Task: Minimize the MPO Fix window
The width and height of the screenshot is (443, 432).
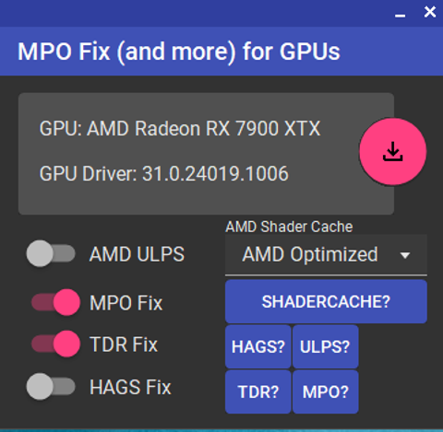Action: (400, 16)
